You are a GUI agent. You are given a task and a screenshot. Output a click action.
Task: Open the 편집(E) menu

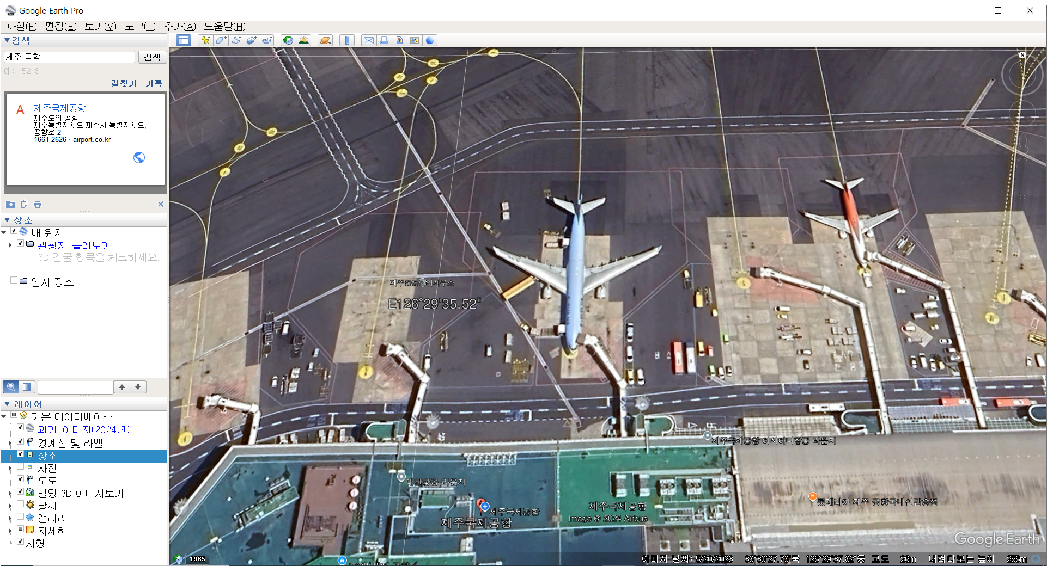point(60,26)
